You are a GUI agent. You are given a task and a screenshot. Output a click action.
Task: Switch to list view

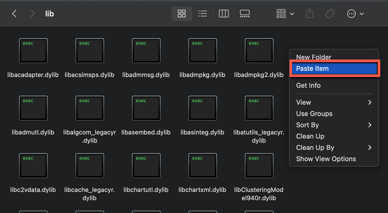203,14
